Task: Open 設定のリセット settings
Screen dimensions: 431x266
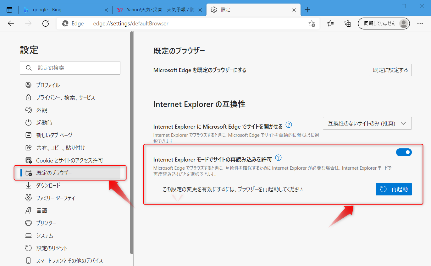Action: click(x=70, y=248)
